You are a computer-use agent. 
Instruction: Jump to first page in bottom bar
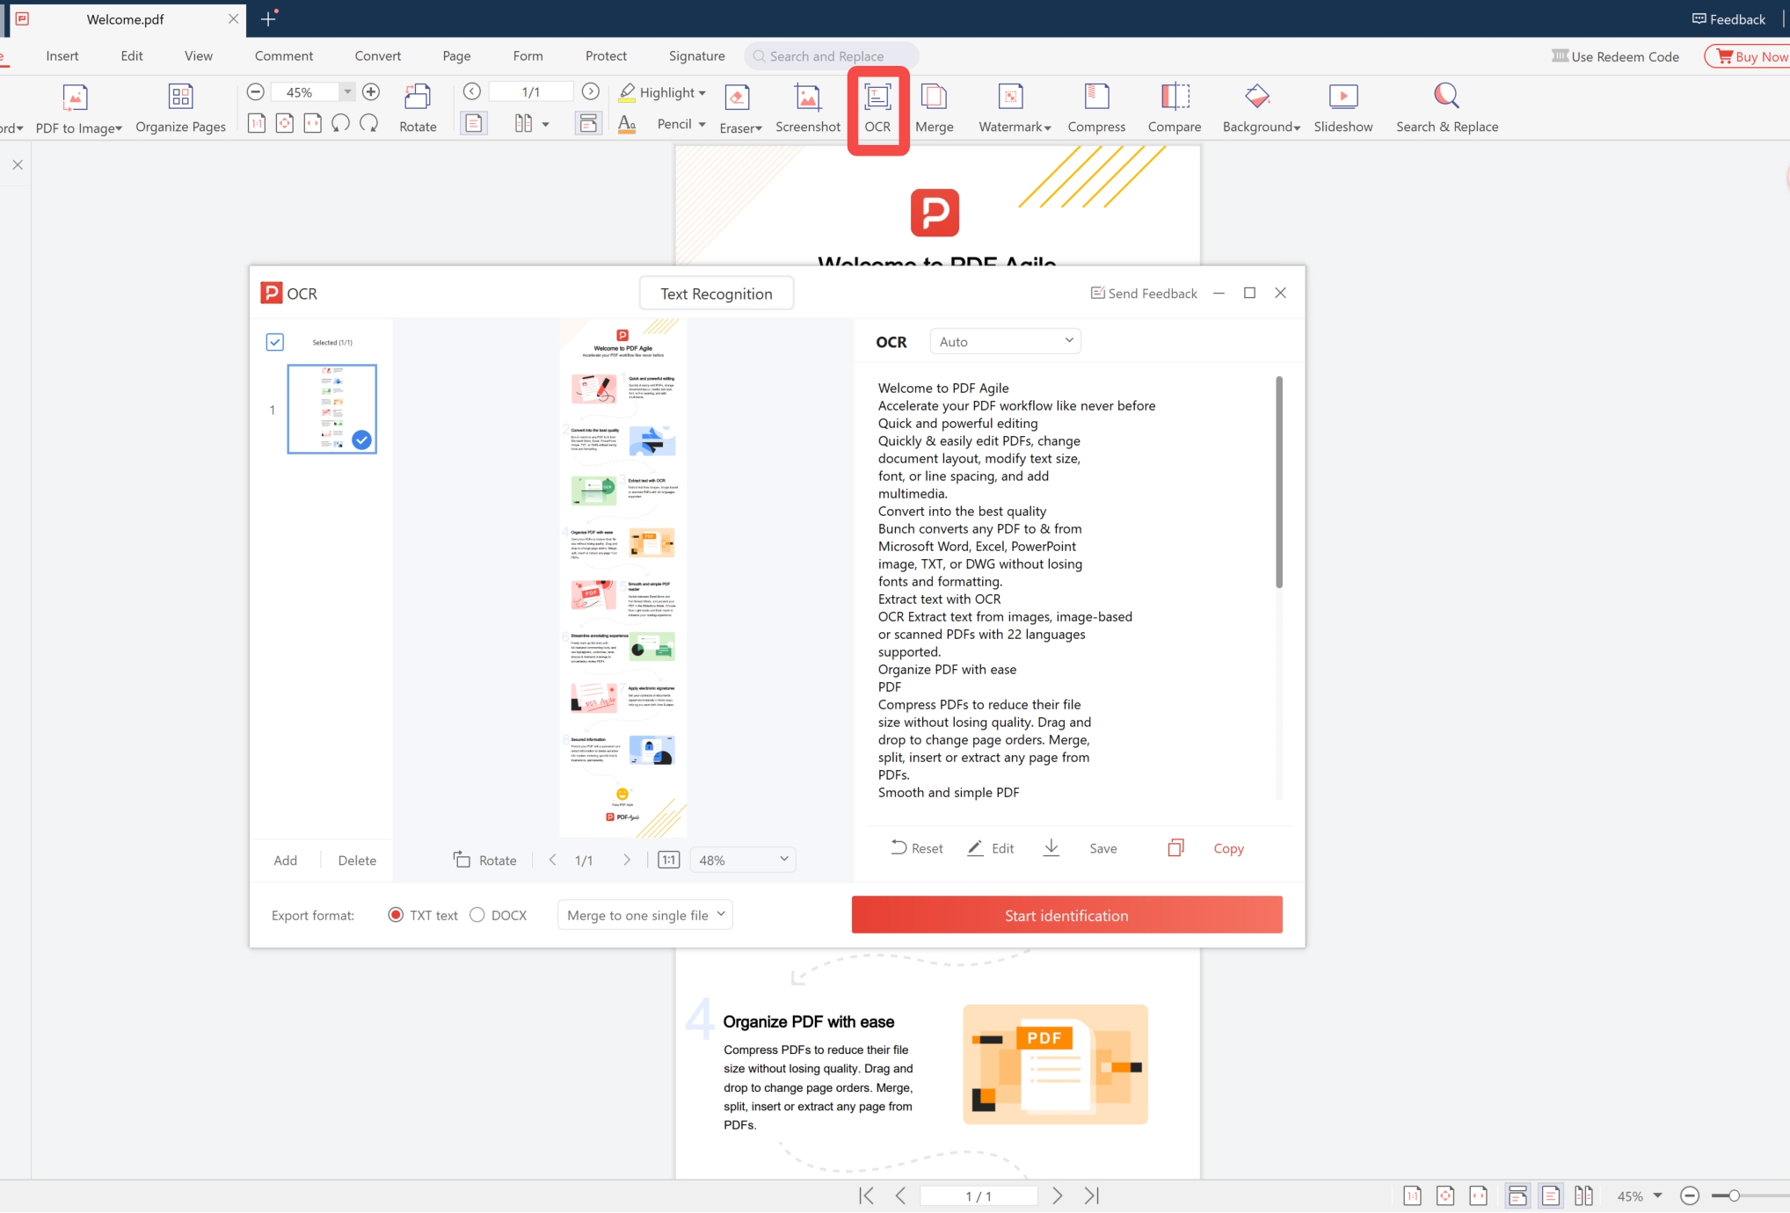(x=866, y=1195)
